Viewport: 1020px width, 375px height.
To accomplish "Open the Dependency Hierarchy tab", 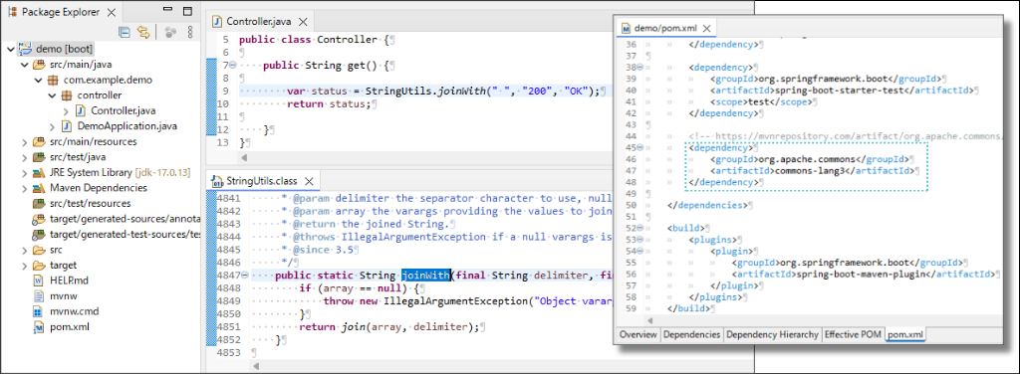I will click(x=772, y=334).
